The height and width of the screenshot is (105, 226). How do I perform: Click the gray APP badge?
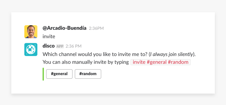point(60,46)
